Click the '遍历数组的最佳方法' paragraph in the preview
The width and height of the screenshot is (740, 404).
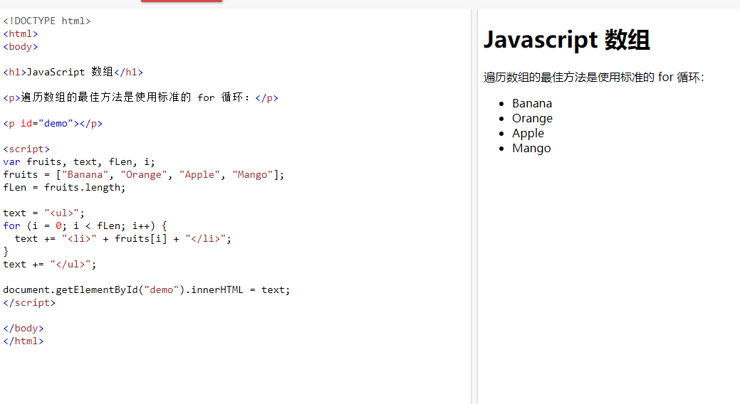pos(594,77)
